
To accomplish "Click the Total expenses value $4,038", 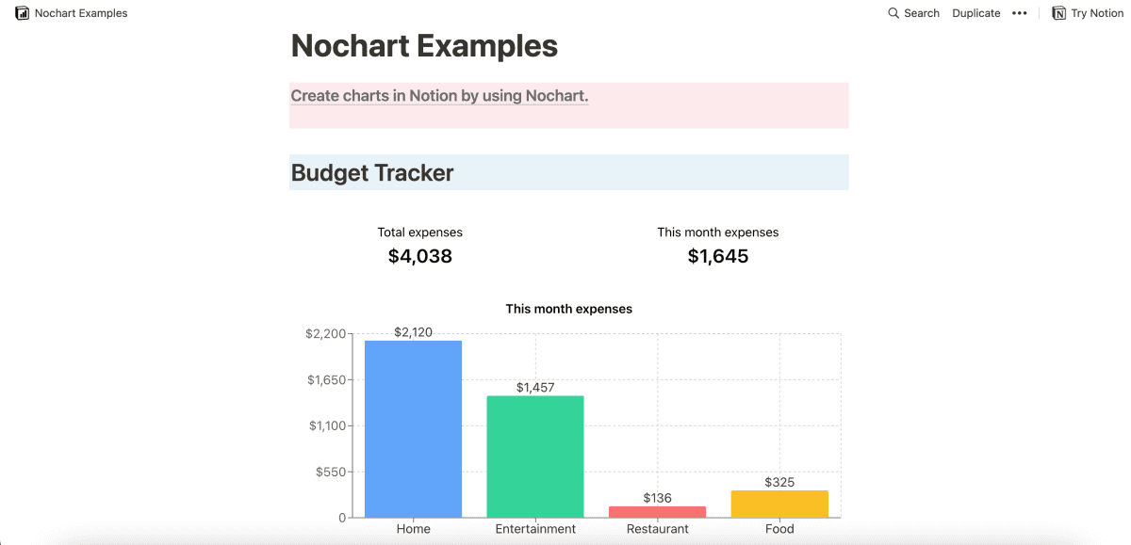I will pos(419,255).
